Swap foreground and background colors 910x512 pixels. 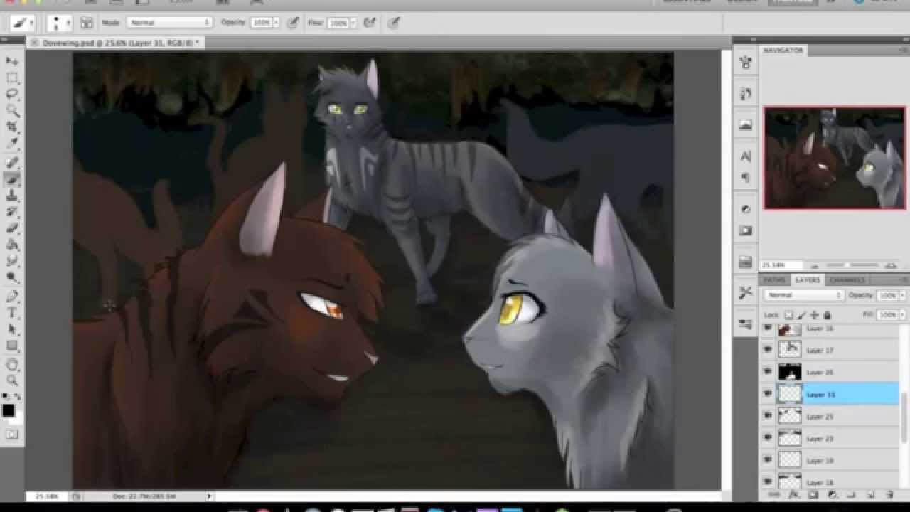pyautogui.click(x=18, y=396)
